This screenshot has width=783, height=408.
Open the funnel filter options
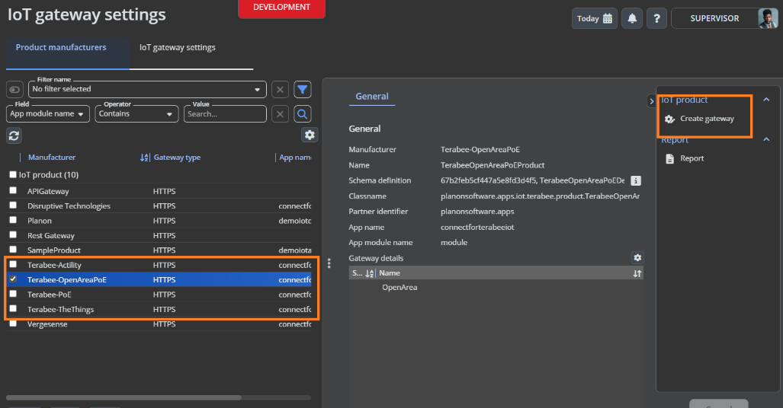pos(302,89)
